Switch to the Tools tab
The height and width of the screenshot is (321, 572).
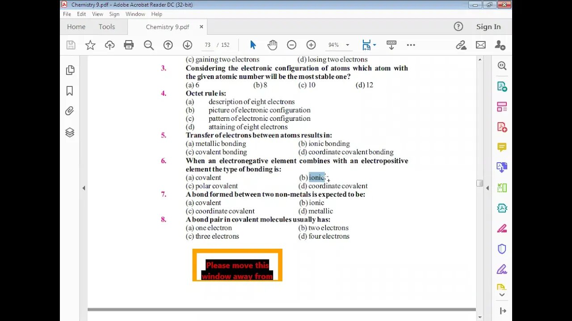(x=107, y=27)
